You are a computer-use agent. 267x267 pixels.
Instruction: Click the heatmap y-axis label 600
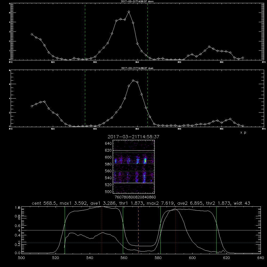tap(108, 157)
